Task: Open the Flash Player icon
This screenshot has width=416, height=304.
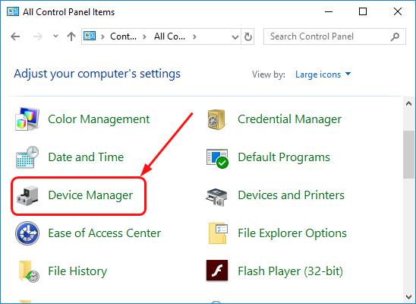Action: (x=217, y=271)
